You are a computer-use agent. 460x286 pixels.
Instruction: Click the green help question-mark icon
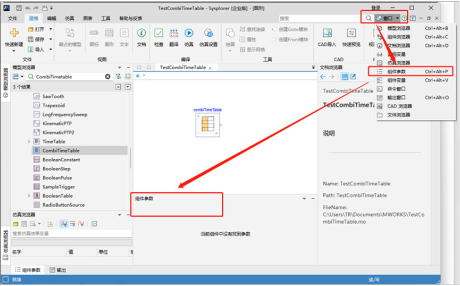pyautogui.click(x=404, y=18)
